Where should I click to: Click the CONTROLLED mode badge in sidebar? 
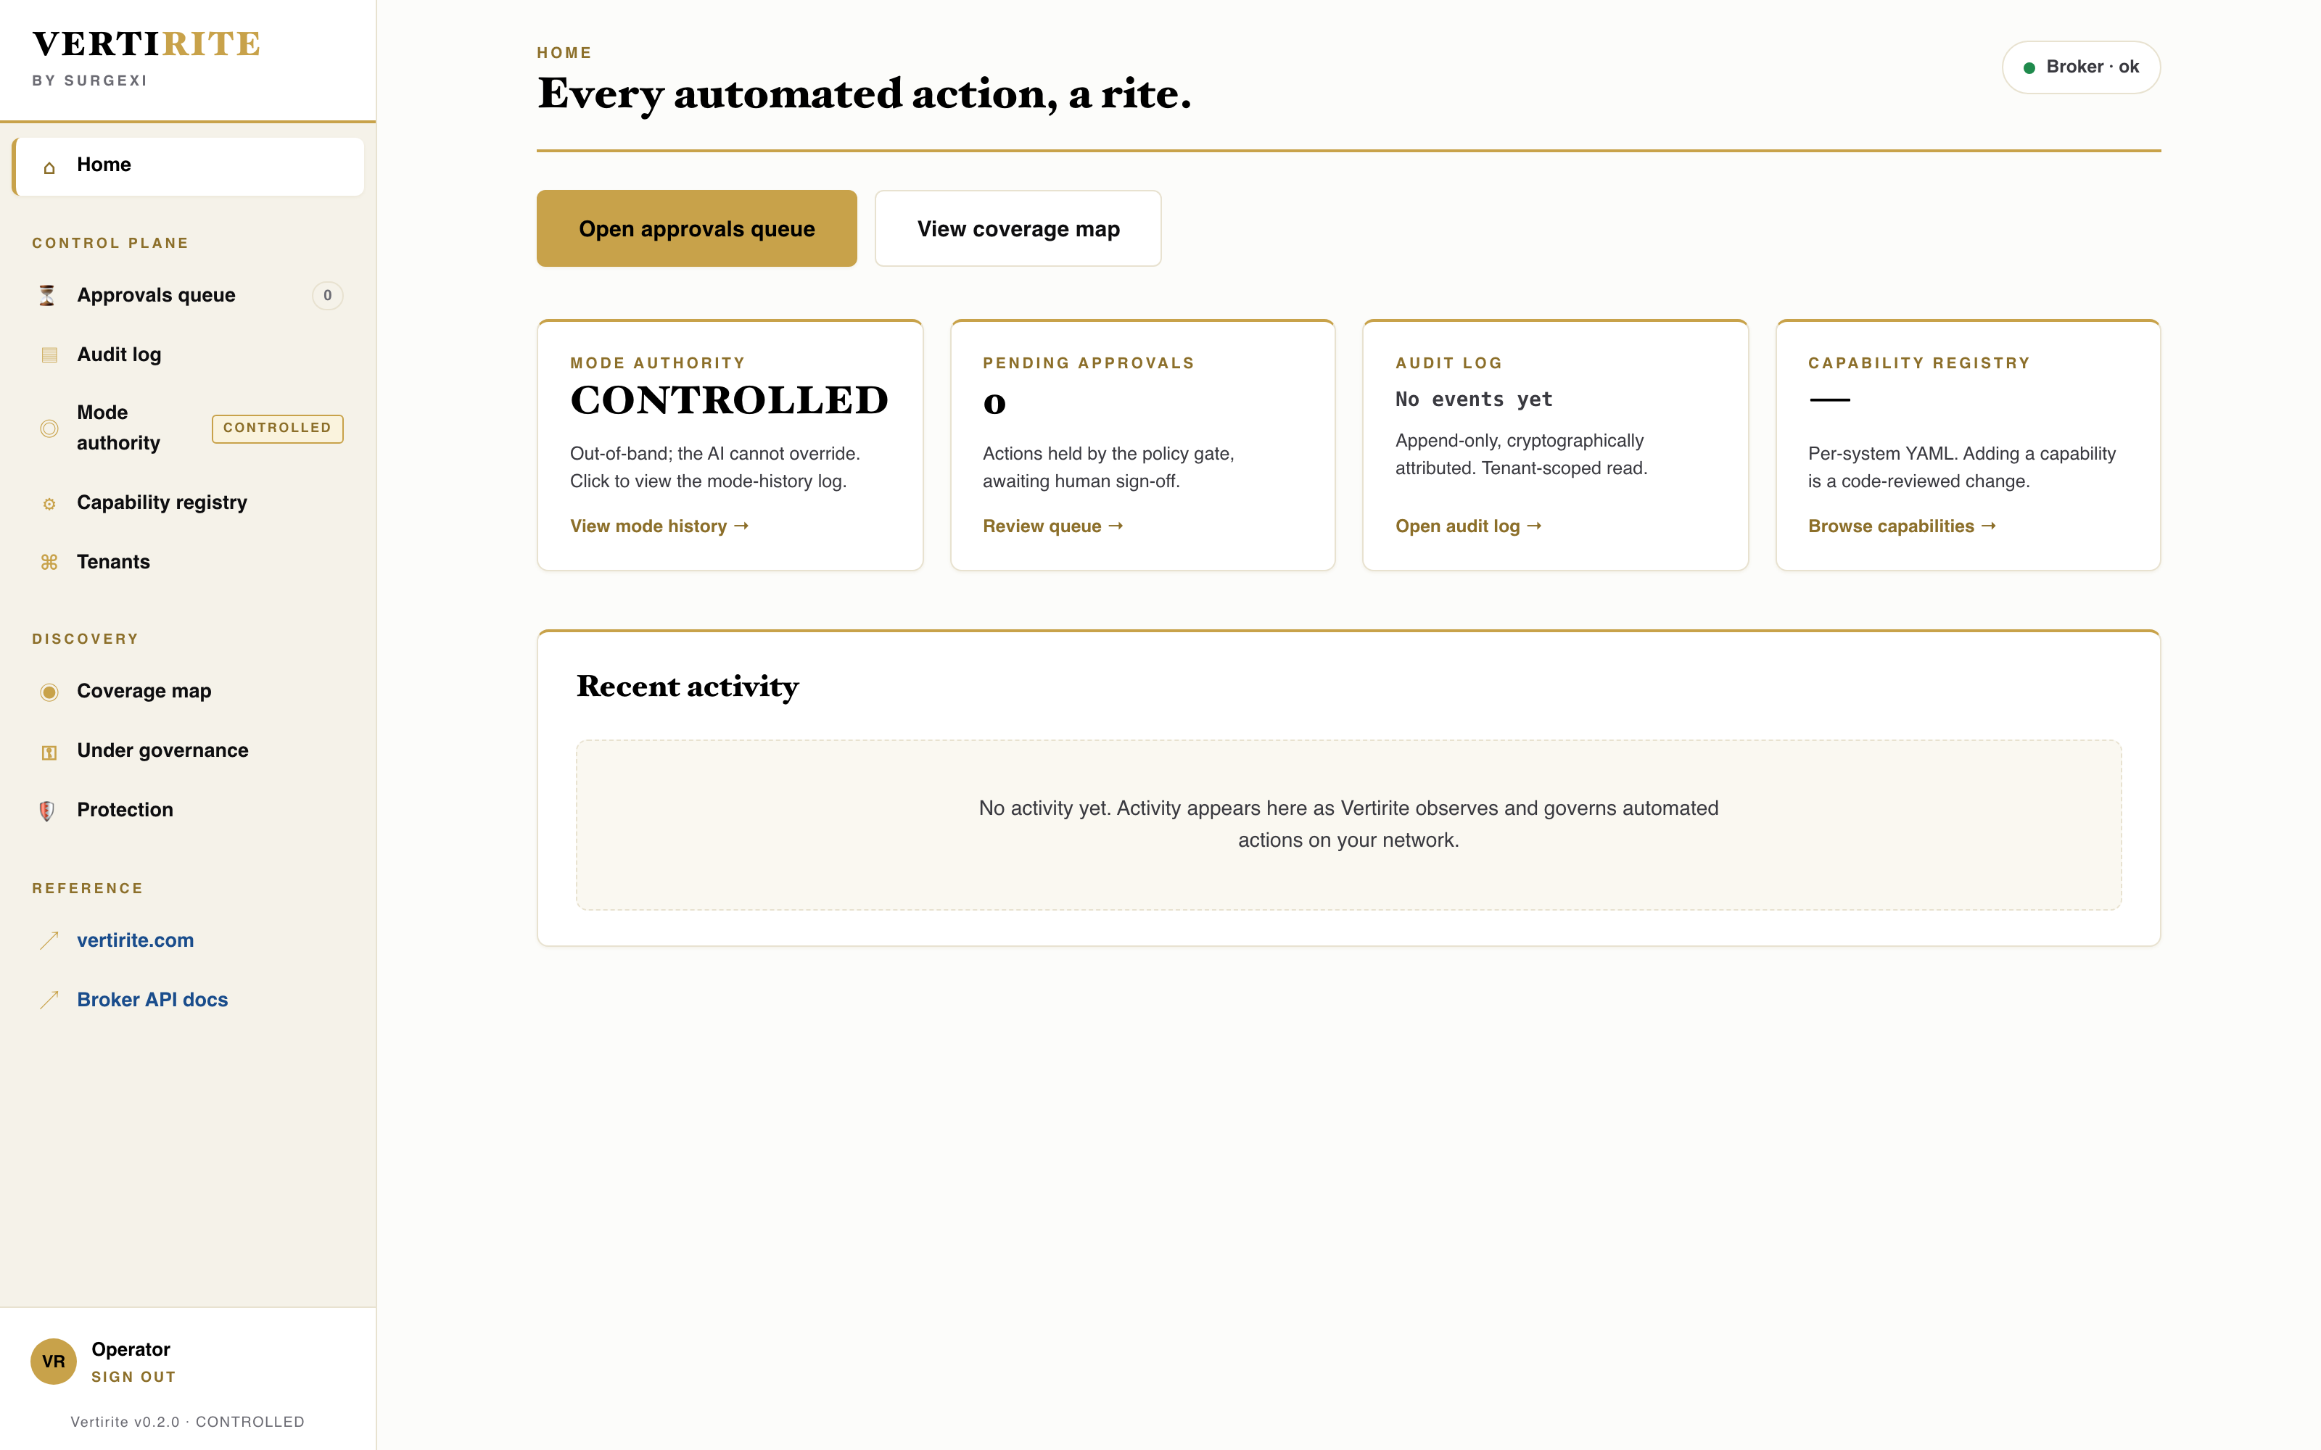[277, 428]
